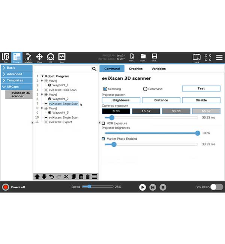Click the redo icon
Screen dimensions: 225x244
click(x=59, y=177)
